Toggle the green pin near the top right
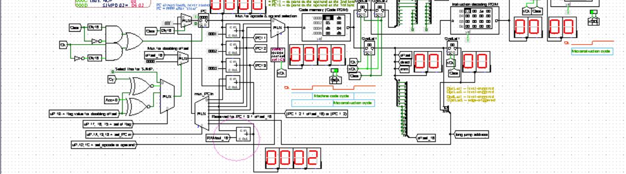This screenshot has height=174, width=626. (593, 11)
